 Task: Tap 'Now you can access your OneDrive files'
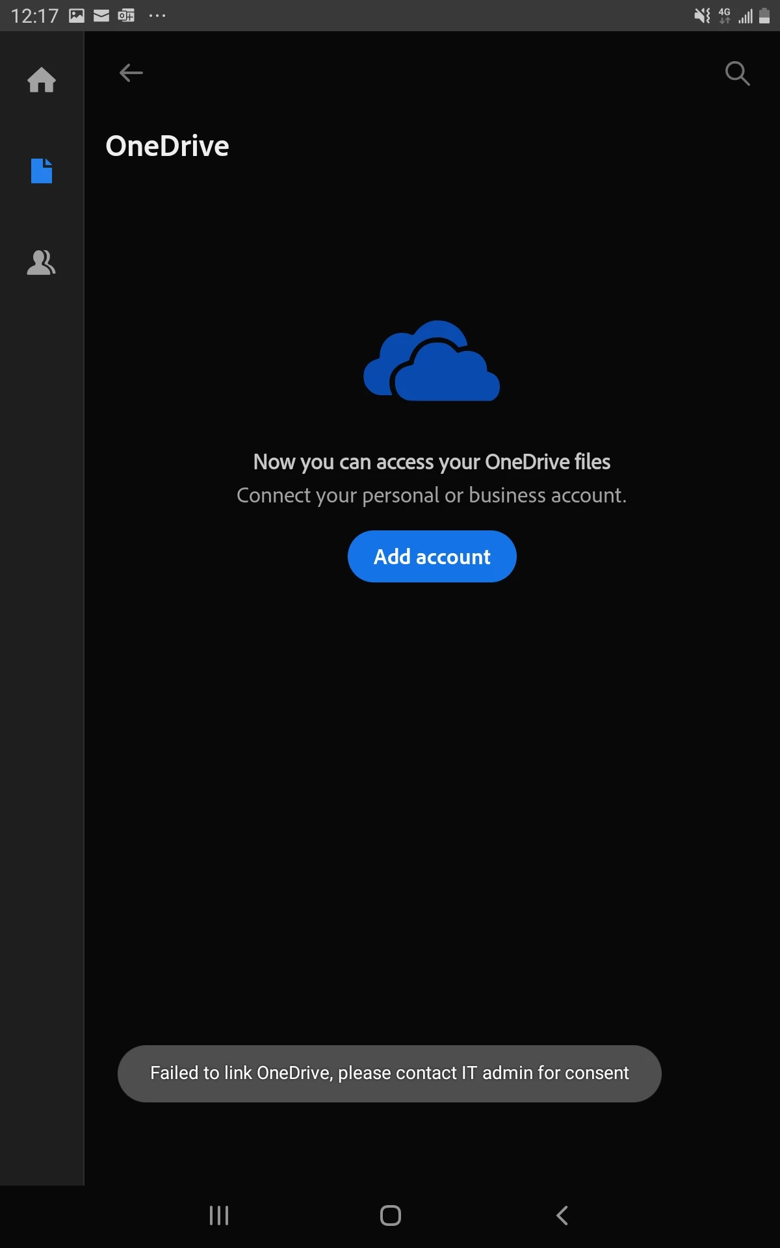point(432,461)
